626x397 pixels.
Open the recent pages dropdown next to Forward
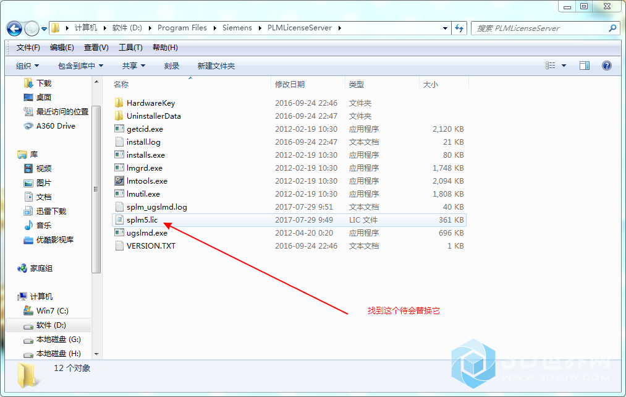[x=44, y=29]
